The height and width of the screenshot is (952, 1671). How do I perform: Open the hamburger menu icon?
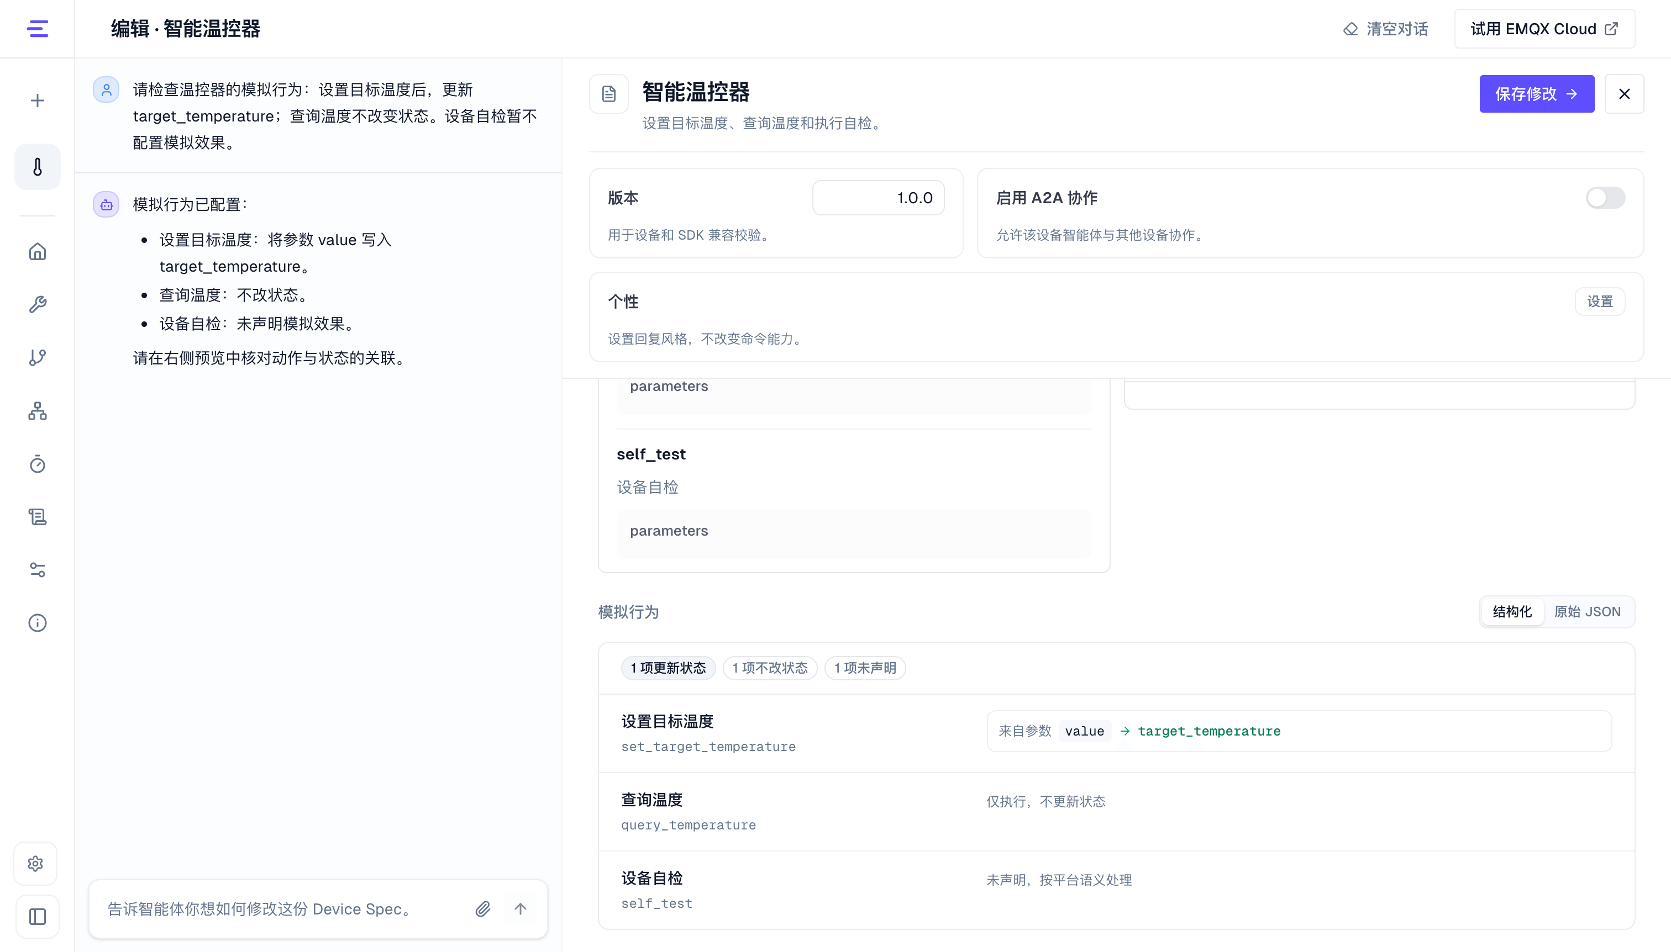pyautogui.click(x=37, y=29)
